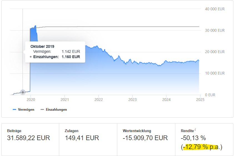Select the 2024 x-axis label
This screenshot has width=239, height=156.
[166, 100]
